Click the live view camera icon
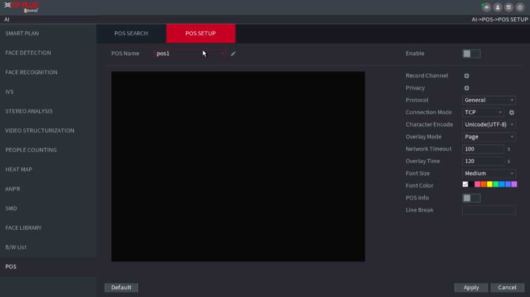The image size is (530, 297). click(x=487, y=7)
